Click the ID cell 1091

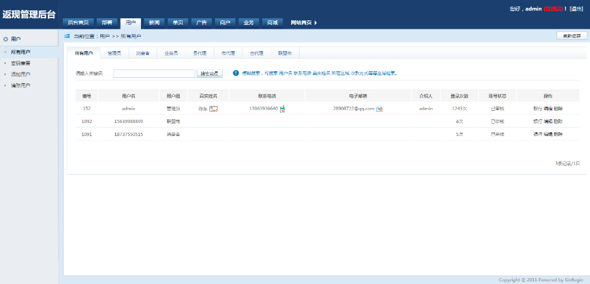[x=87, y=134]
